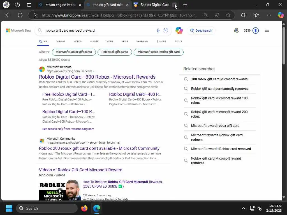Show hidden system tray icons
The height and width of the screenshot is (215, 287).
click(x=244, y=208)
